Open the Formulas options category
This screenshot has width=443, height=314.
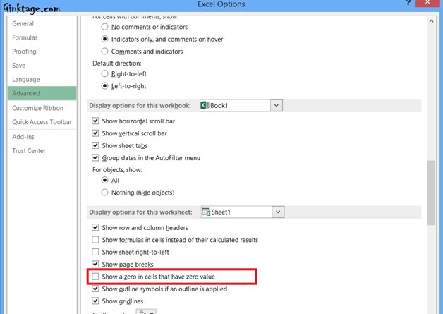[25, 37]
